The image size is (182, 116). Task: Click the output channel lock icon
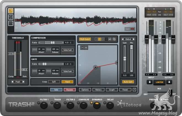click(x=169, y=82)
